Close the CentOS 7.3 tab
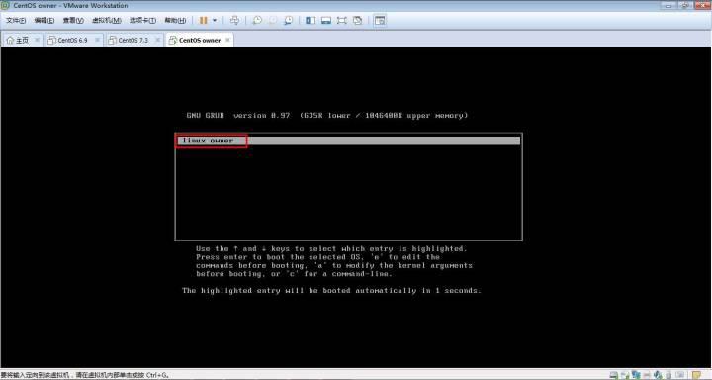This screenshot has height=380, width=712. tap(157, 40)
